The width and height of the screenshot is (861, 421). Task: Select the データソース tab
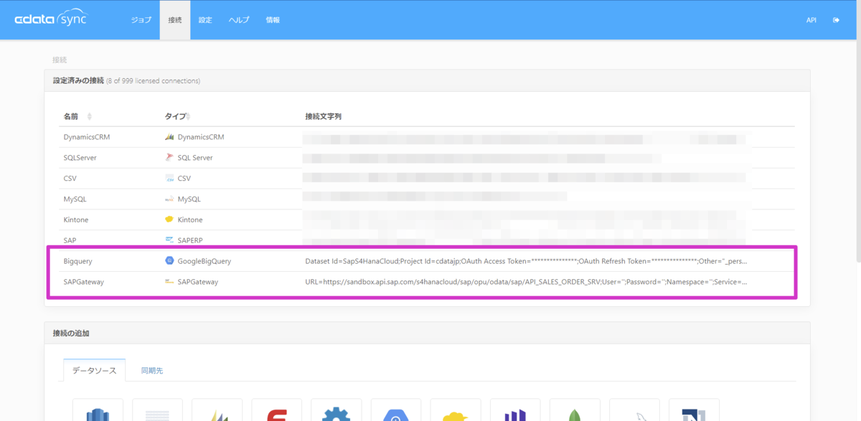pos(94,371)
